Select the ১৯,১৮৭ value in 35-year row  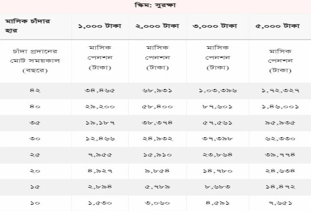pos(100,123)
